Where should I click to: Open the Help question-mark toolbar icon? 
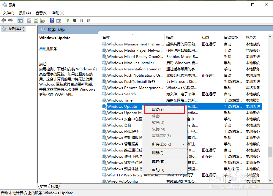pos(52,20)
